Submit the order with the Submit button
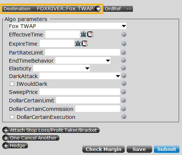Image resolution: width=182 pixels, height=155 pixels. click(x=166, y=149)
